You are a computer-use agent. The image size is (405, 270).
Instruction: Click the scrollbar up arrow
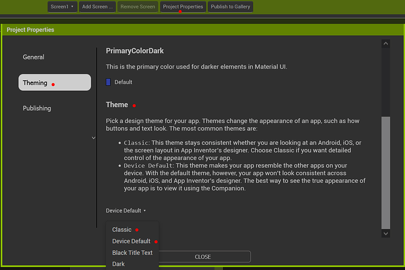386,43
